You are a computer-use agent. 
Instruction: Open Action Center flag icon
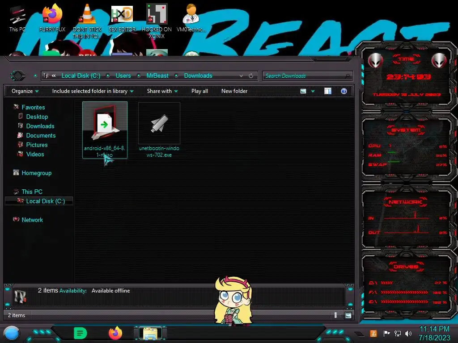point(386,333)
